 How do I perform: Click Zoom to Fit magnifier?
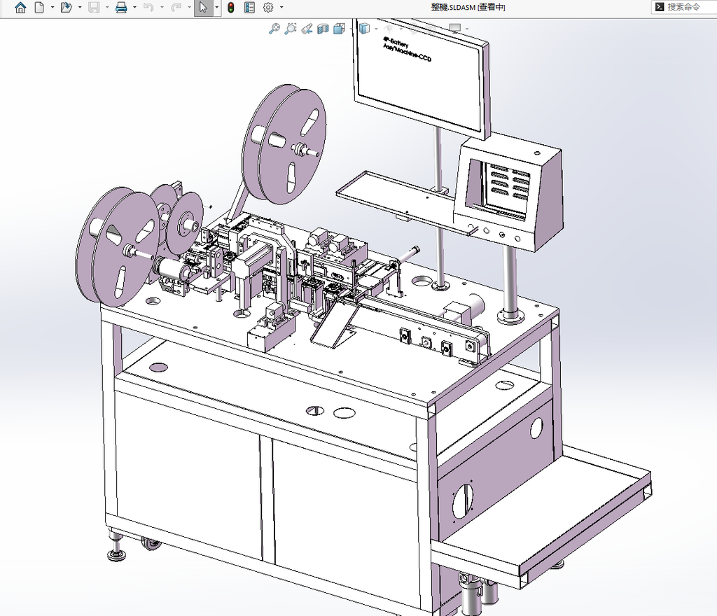274,29
